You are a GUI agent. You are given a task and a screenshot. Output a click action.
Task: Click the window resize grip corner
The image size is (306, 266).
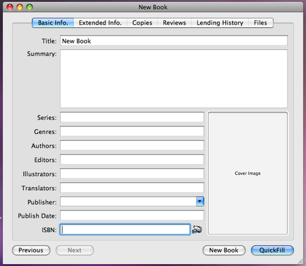tap(300, 261)
